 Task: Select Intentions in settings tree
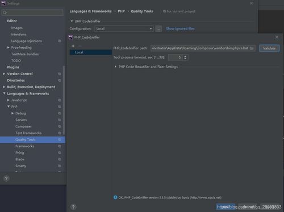pyautogui.click(x=19, y=35)
